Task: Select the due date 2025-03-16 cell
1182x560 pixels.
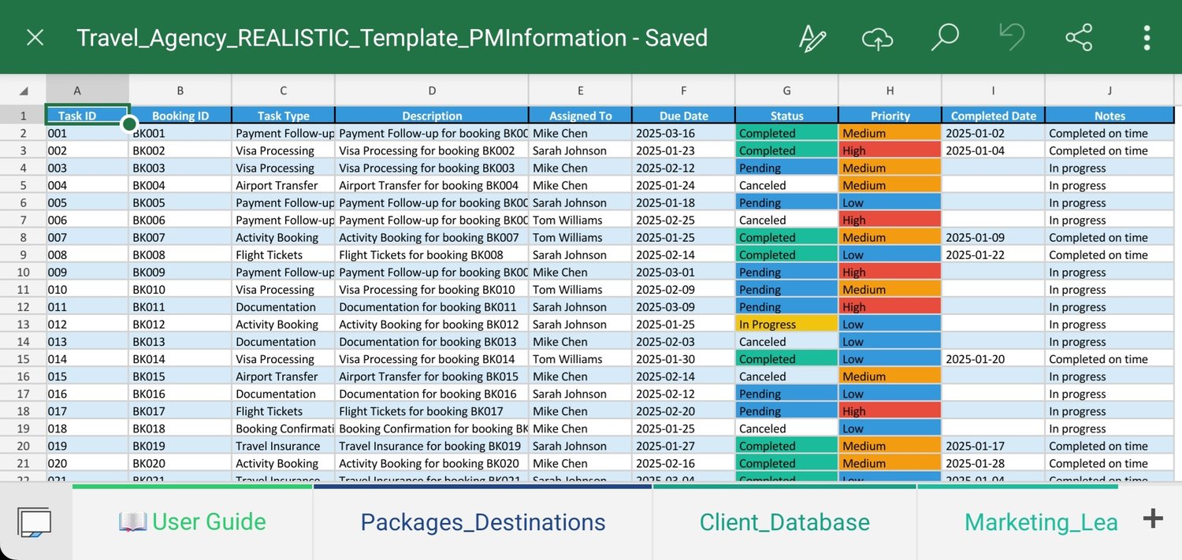Action: point(684,133)
